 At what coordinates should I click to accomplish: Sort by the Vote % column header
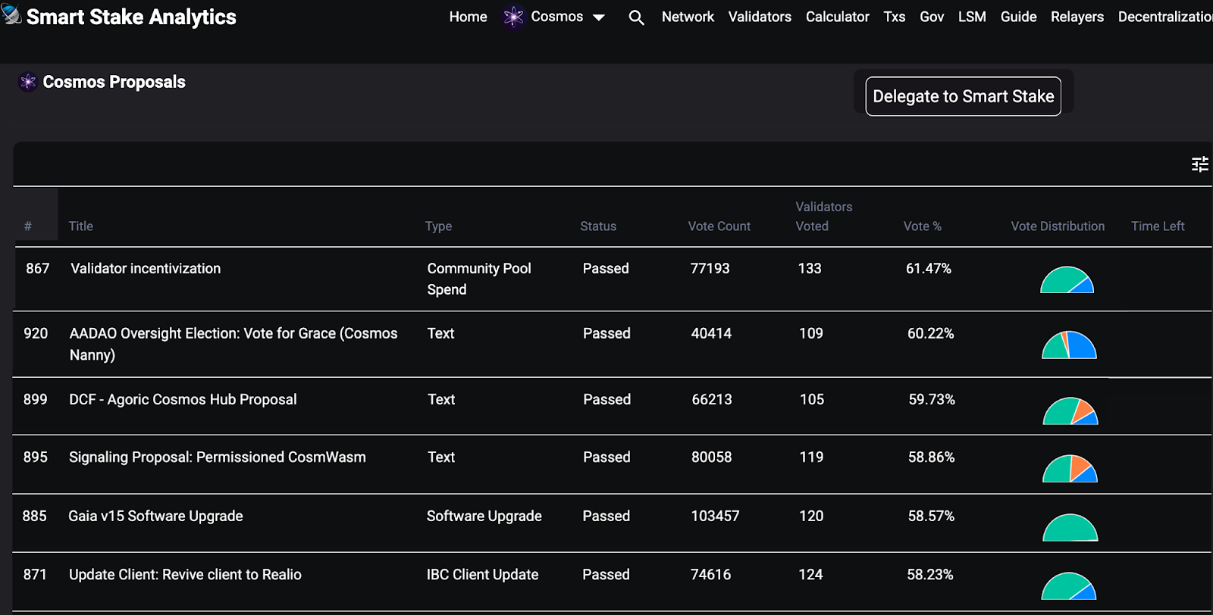[x=922, y=226]
